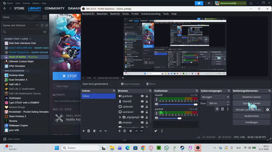
Task: Open the Vervagen transition dropdown
Action: click(x=215, y=97)
